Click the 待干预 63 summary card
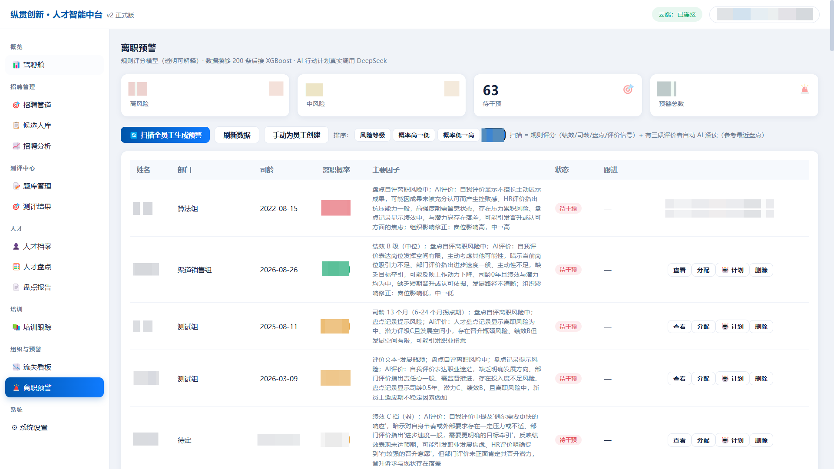 (x=558, y=95)
